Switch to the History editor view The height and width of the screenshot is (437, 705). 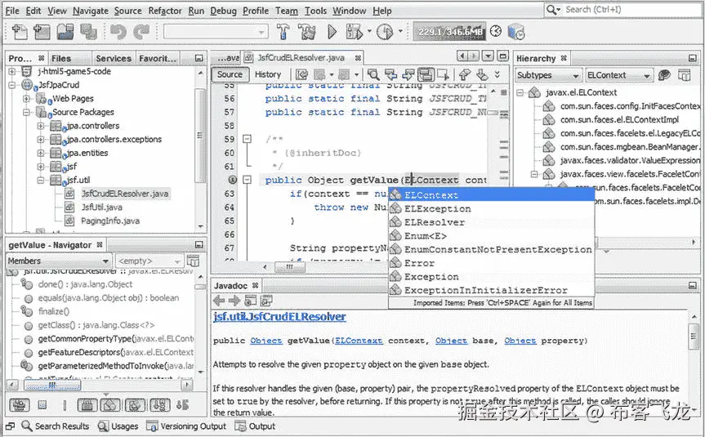(268, 74)
